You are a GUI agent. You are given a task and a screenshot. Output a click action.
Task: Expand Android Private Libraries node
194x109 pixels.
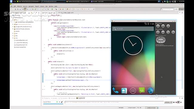tap(13, 29)
